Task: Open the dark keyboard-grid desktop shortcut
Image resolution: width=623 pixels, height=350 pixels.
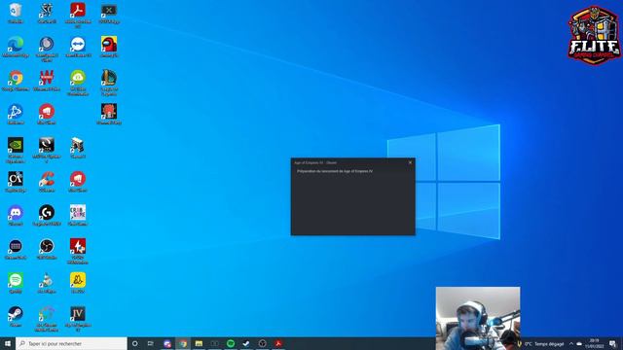Action: coord(16,249)
